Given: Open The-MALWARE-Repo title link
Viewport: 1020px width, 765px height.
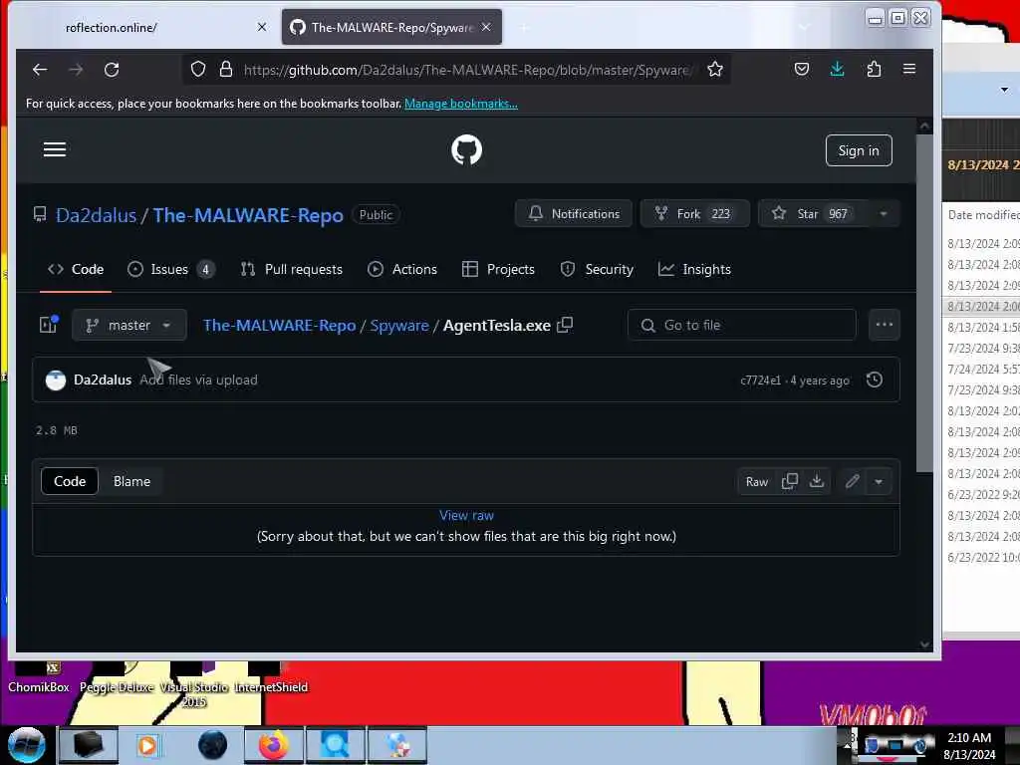Looking at the screenshot, I should (x=248, y=215).
